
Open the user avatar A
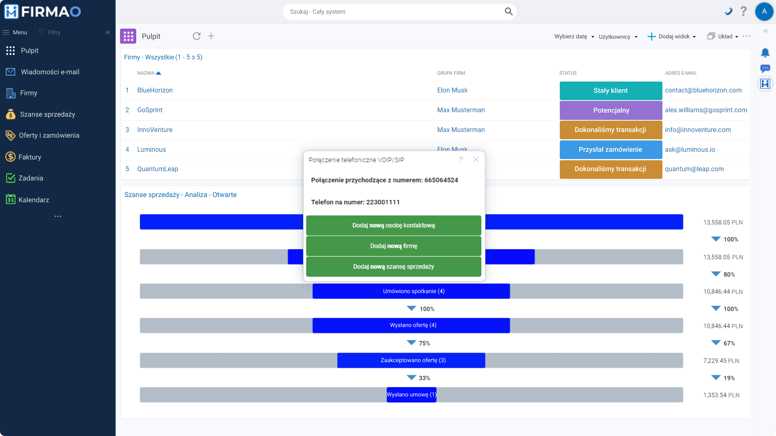point(764,12)
